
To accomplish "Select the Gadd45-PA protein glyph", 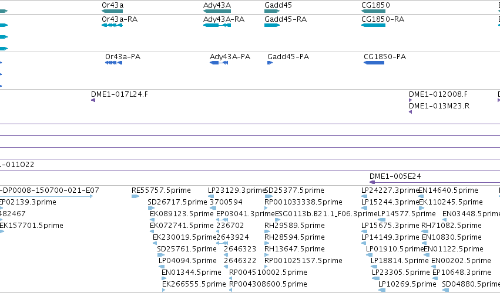I will coord(270,63).
